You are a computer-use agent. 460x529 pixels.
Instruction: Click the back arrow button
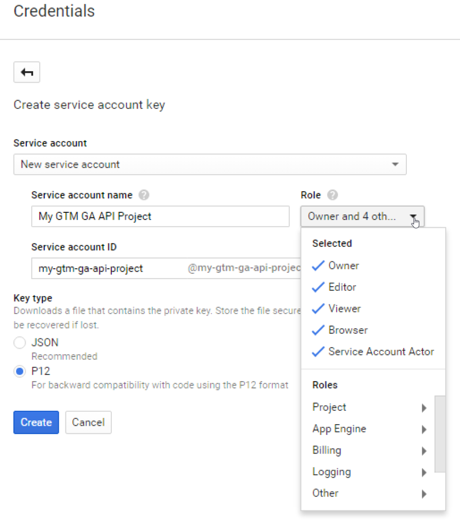pyautogui.click(x=27, y=72)
